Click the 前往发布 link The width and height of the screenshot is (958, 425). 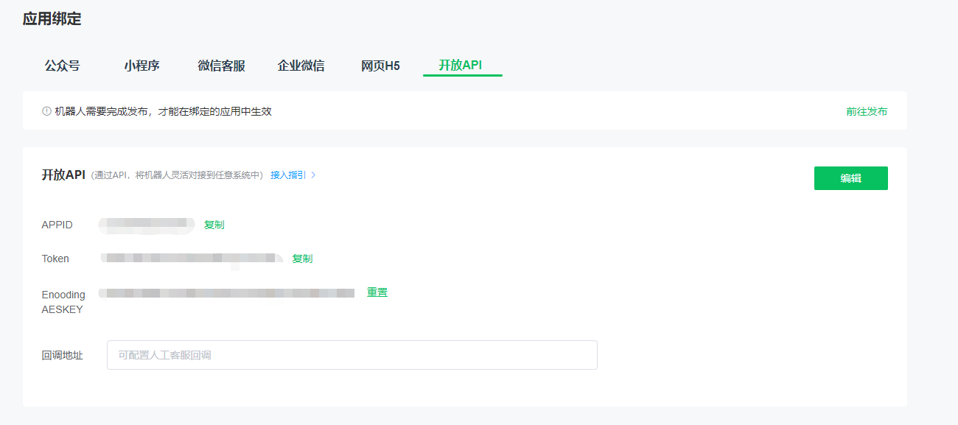[867, 112]
